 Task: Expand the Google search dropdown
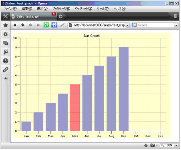(x=176, y=25)
